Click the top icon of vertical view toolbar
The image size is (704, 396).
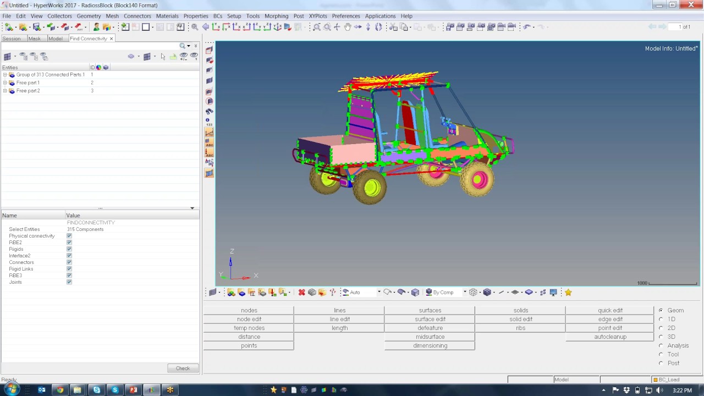click(209, 50)
